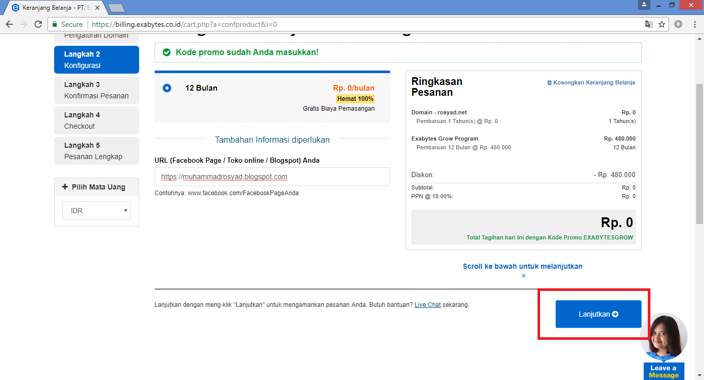Image resolution: width=704 pixels, height=380 pixels.
Task: Go to Langkah 2 Konfigurasi step
Action: click(x=96, y=60)
